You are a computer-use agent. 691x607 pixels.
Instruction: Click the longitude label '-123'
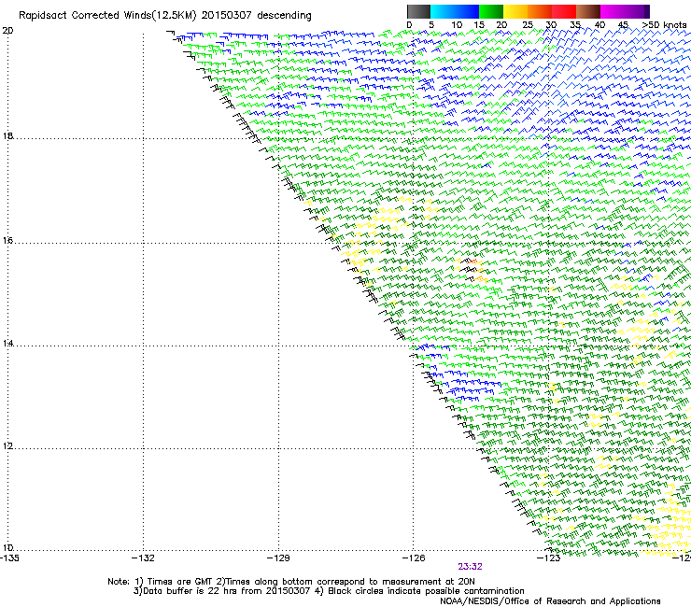click(x=548, y=558)
